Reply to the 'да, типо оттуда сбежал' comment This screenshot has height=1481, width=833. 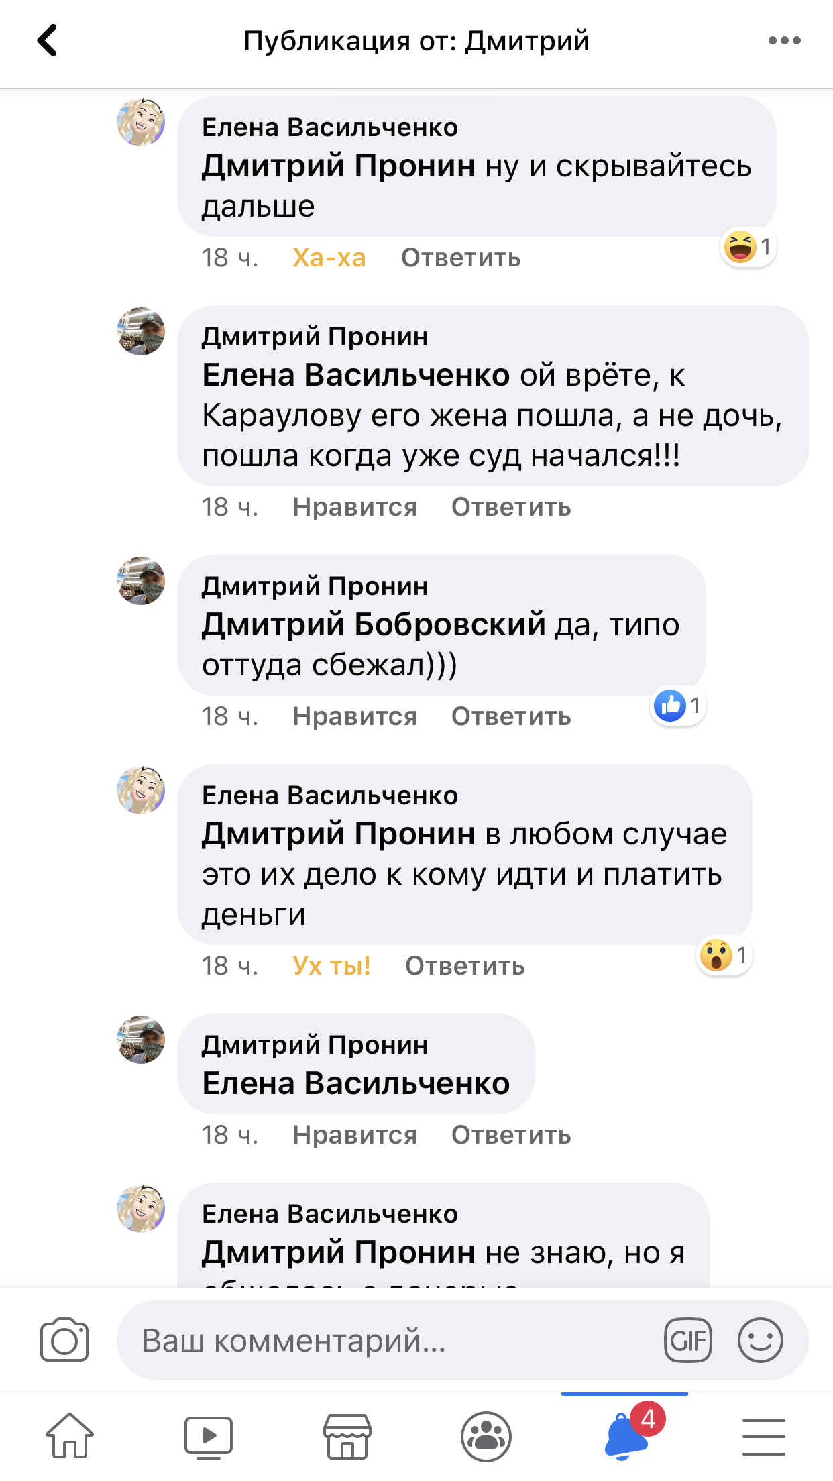click(511, 716)
